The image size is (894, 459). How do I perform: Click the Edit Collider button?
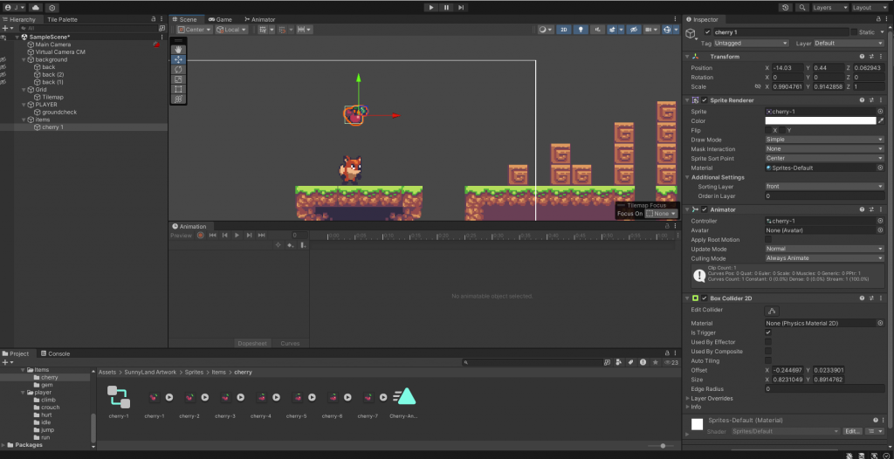coord(772,311)
